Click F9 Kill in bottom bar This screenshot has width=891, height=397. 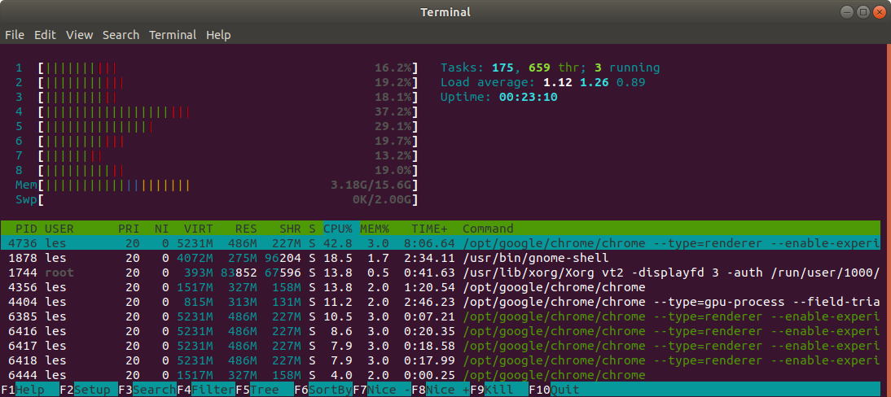499,390
